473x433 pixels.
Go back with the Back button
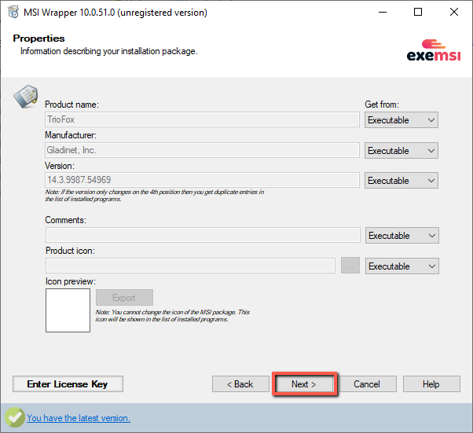240,383
